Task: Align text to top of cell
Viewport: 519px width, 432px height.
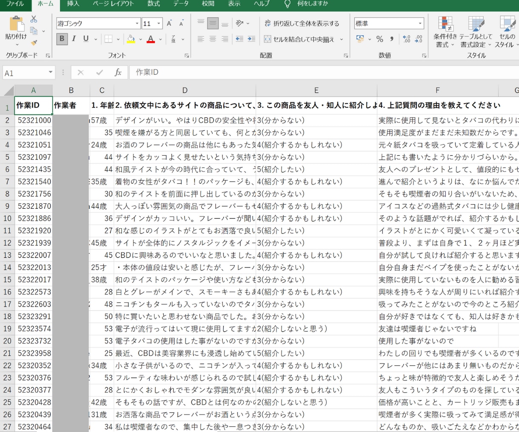Action: click(x=201, y=23)
